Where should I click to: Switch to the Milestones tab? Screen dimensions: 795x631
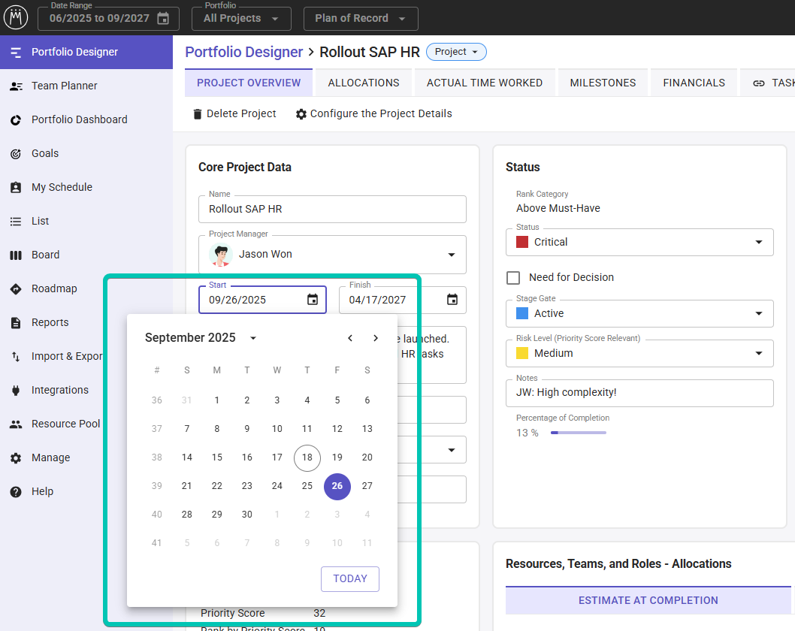tap(603, 83)
